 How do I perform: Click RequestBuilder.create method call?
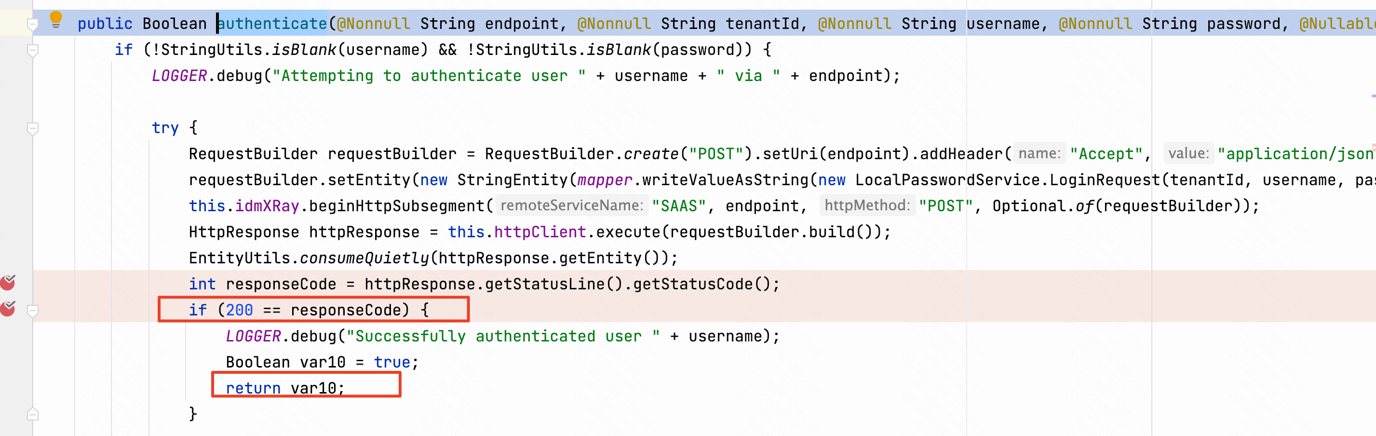(652, 154)
